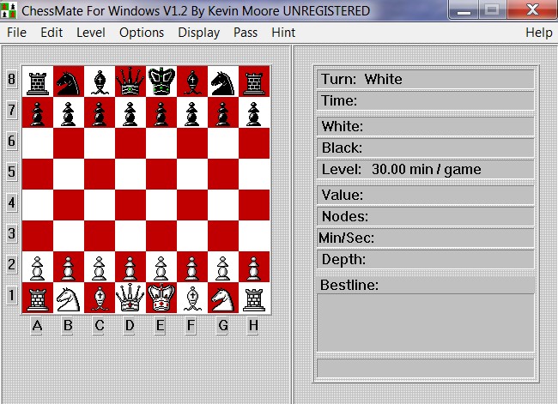Select the black knight on G8
This screenshot has width=558, height=404.
coord(223,81)
